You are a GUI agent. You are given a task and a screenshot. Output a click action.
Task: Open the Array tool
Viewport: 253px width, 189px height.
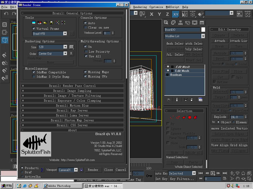tap(193, 14)
